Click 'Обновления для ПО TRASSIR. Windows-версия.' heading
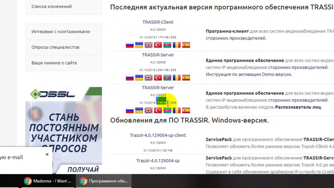334x188 pixels. point(189,120)
